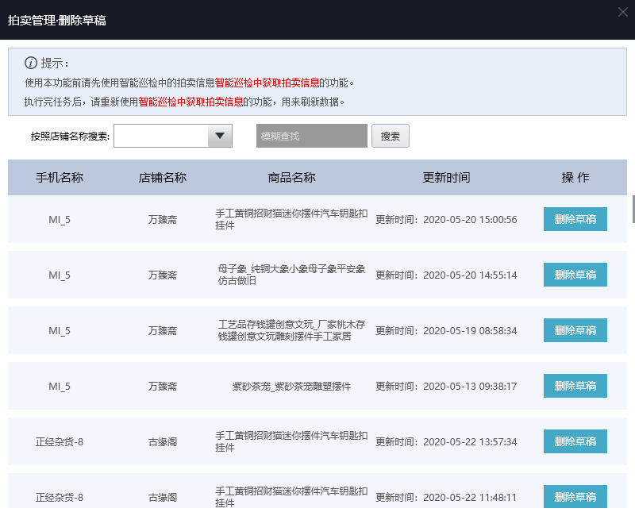Click the 手机名称 column header
This screenshot has width=635, height=516.
click(x=59, y=177)
